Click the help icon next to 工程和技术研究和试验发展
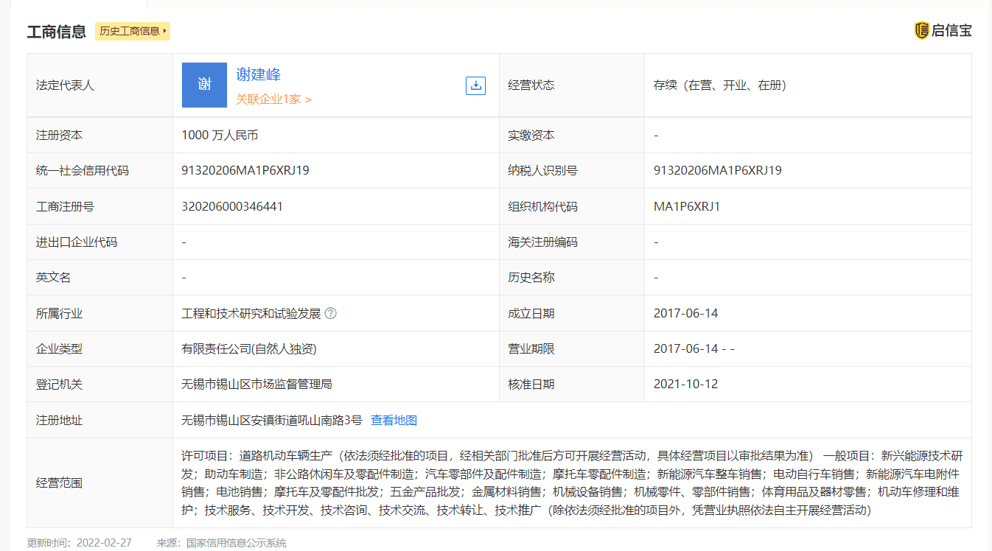The width and height of the screenshot is (992, 551). 331,313
